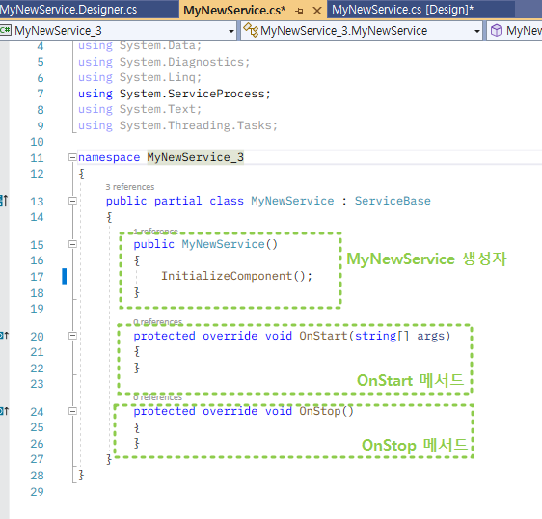The width and height of the screenshot is (542, 519).
Task: Click the override margin icon on line 20
Action: (4, 335)
